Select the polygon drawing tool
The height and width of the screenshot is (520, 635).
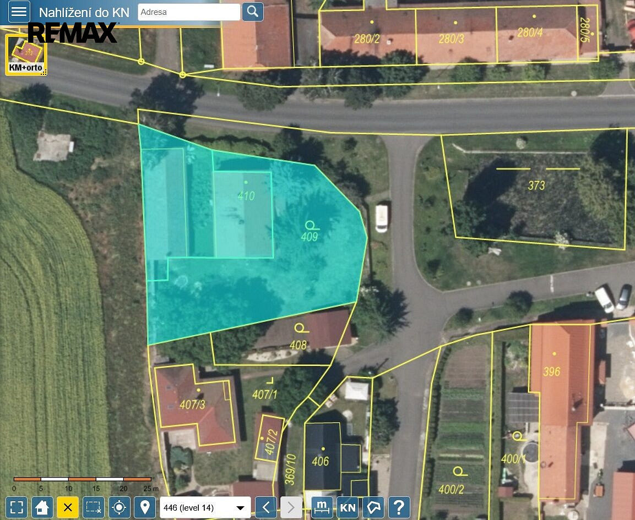coord(373,507)
